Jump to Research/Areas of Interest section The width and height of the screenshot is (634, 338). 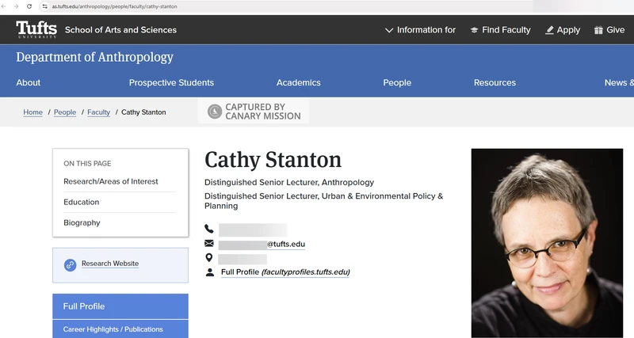(x=111, y=181)
